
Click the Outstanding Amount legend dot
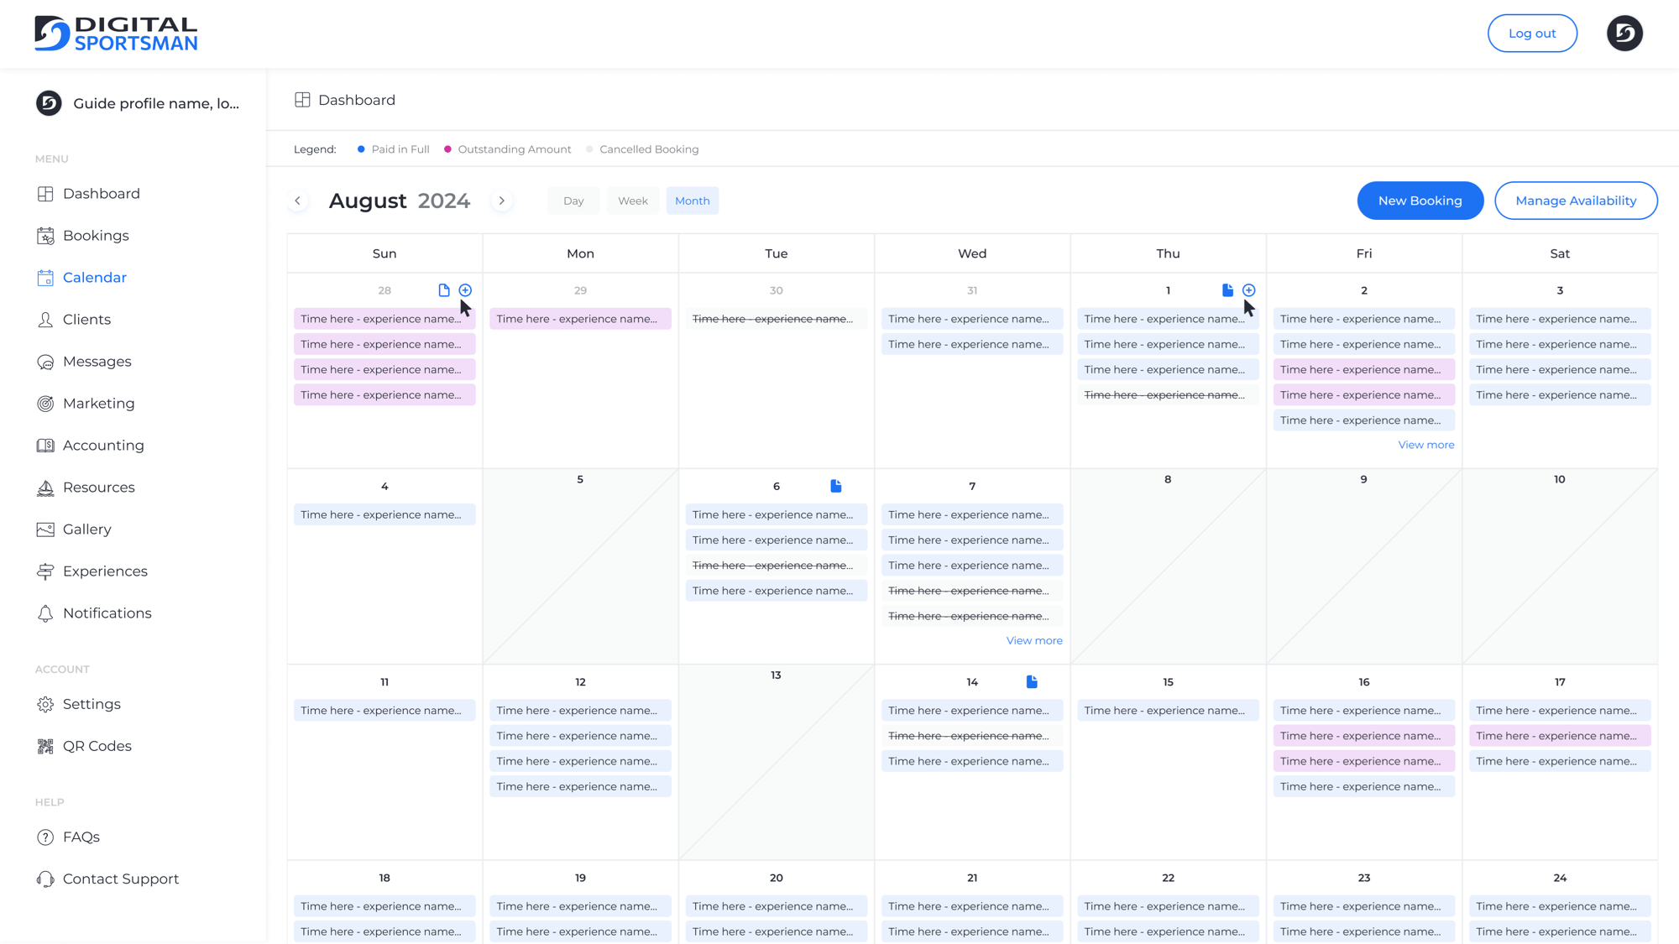(x=447, y=149)
